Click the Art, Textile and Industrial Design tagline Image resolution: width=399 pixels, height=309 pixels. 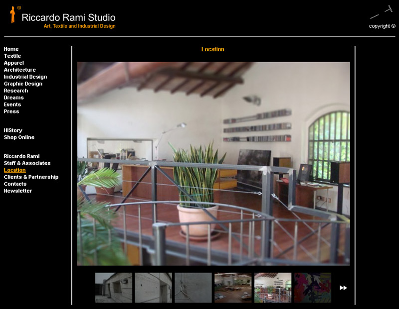(x=80, y=26)
